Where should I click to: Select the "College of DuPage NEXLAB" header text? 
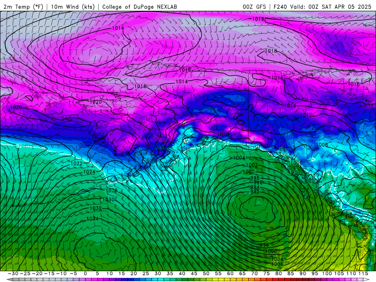(140, 7)
